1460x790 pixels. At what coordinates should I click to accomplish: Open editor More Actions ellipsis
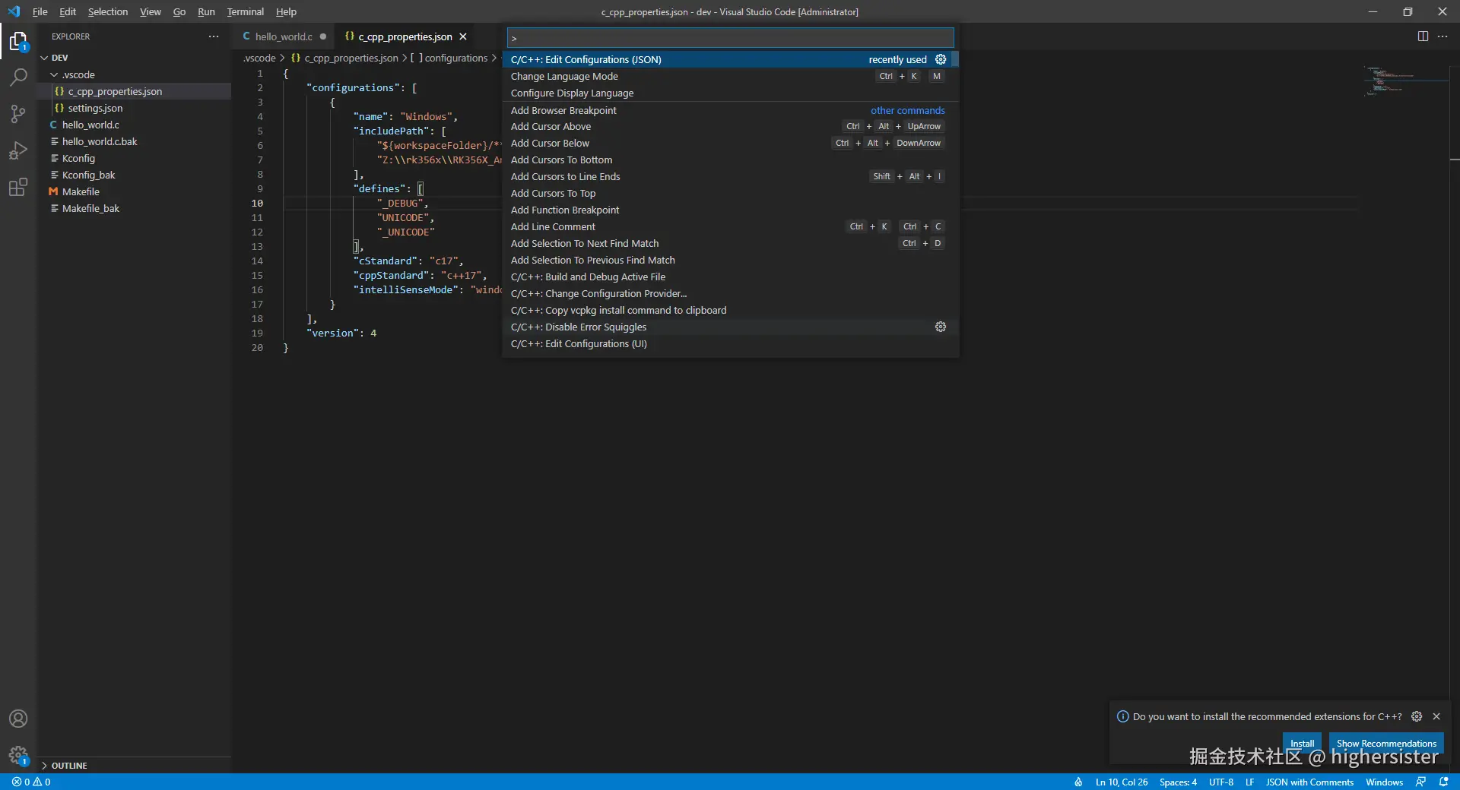(1443, 36)
